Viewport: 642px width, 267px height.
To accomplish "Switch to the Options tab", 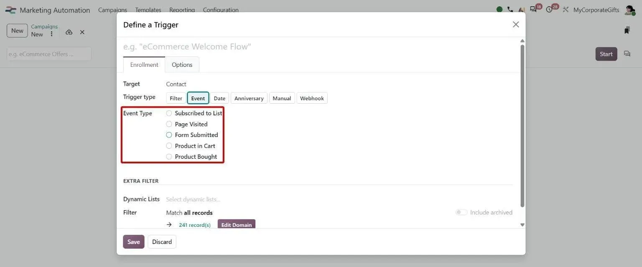I will (182, 65).
